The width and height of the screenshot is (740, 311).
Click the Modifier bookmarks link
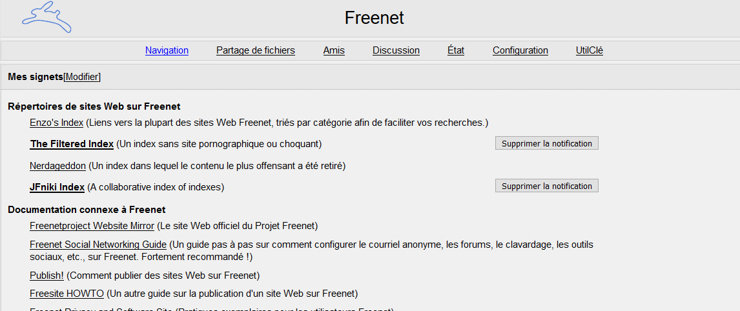click(82, 77)
